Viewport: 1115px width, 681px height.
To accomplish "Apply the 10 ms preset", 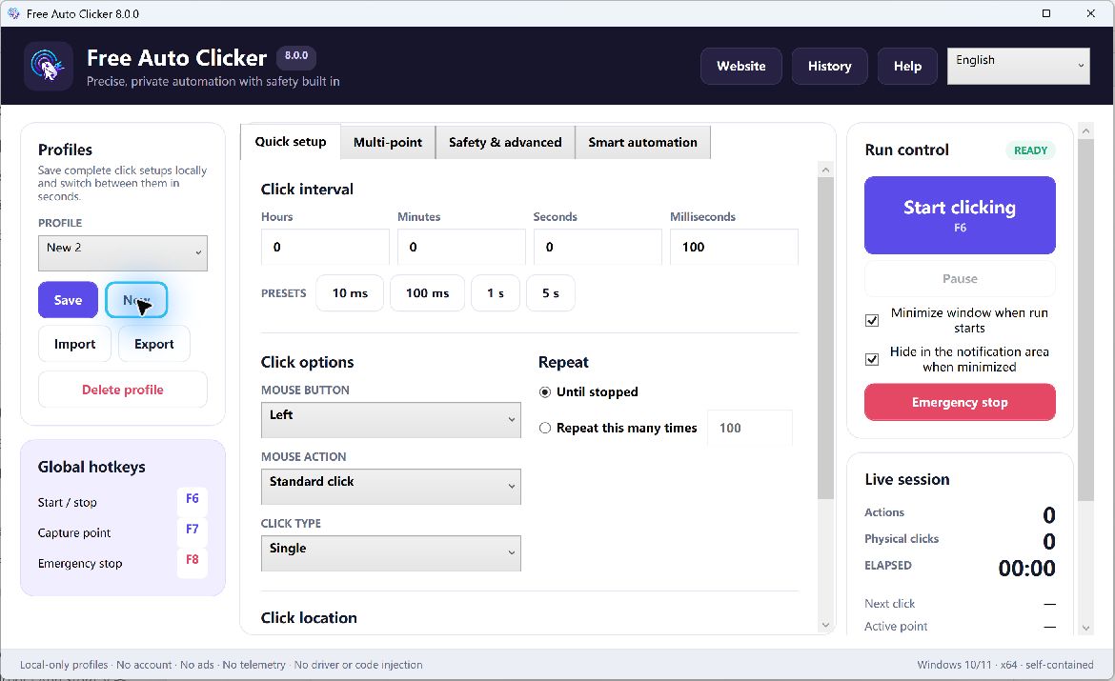I will click(350, 292).
